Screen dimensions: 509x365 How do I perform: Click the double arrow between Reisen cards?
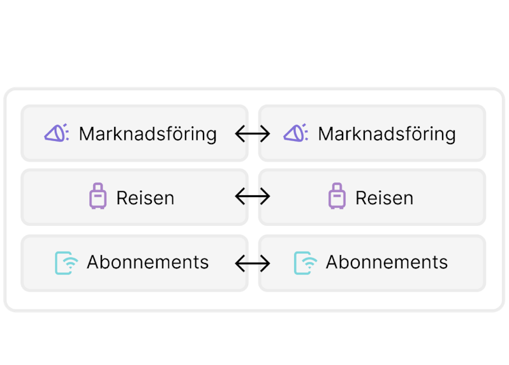(x=253, y=197)
